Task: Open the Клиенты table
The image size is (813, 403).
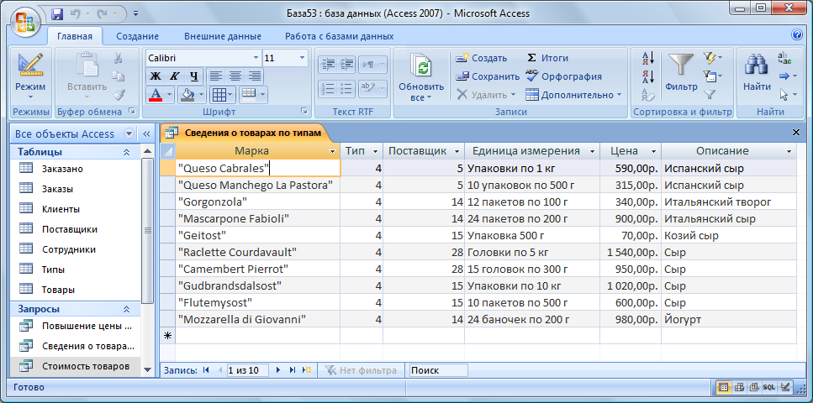Action: tap(61, 209)
